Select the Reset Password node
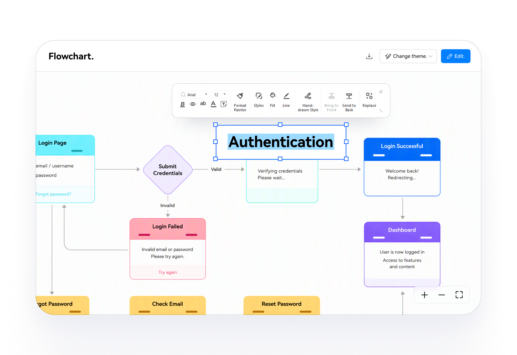 [282, 305]
